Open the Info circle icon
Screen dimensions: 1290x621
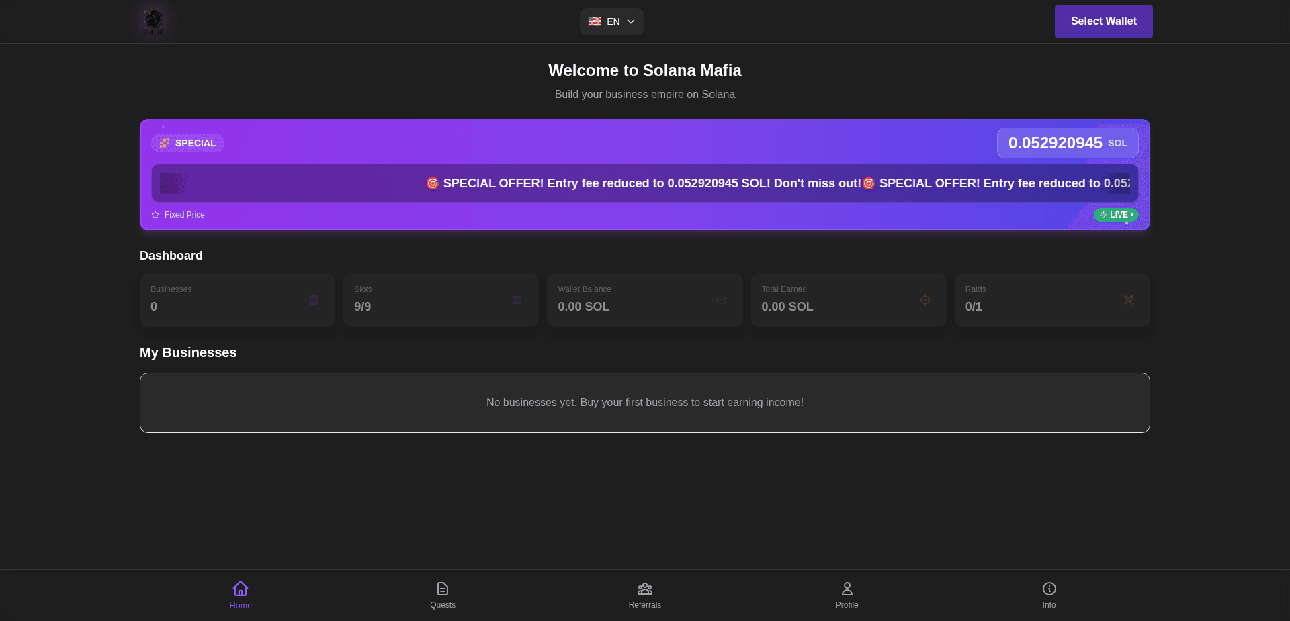1049,587
